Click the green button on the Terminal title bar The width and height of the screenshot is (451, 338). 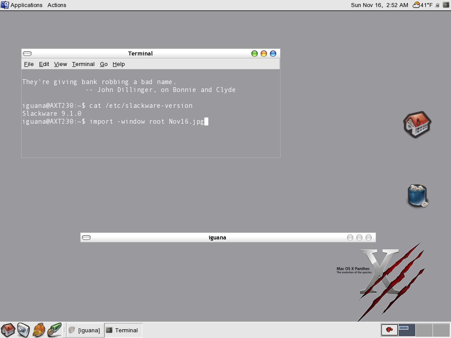(255, 53)
